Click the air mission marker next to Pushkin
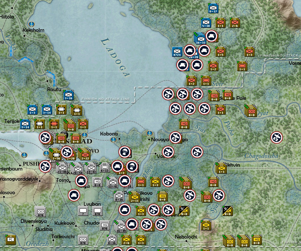Image resolution: width=301 pixels, height=251 pixels. pyautogui.click(x=45, y=166)
